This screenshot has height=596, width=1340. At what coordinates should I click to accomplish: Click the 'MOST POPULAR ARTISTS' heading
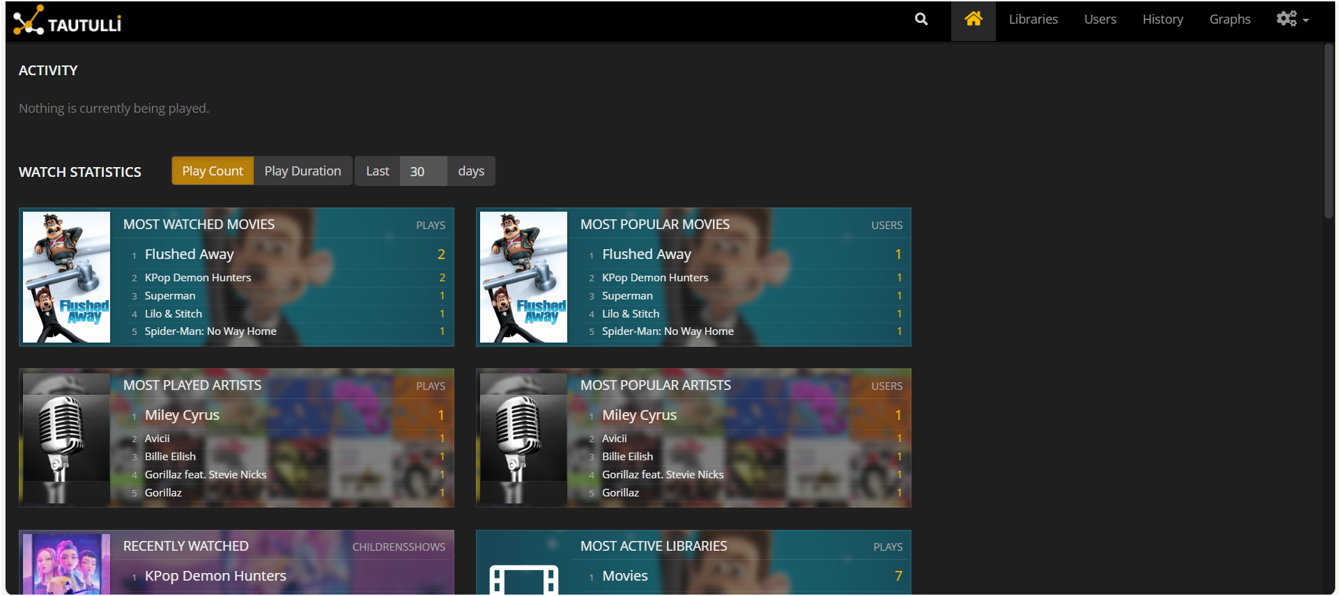656,385
